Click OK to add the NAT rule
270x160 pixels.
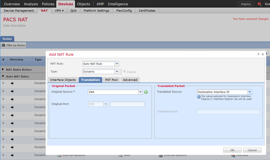coord(232,150)
